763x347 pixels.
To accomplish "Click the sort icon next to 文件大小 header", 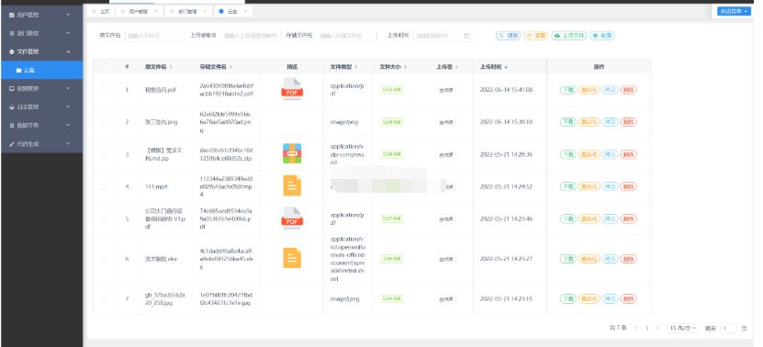I will coord(405,67).
